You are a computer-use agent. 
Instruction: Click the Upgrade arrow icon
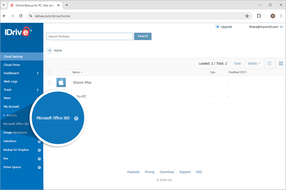pyautogui.click(x=218, y=27)
